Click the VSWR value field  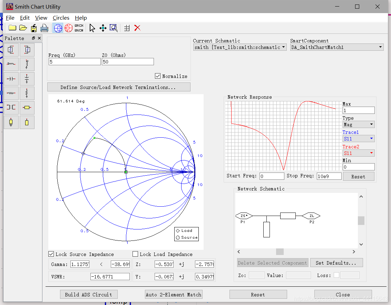pos(110,277)
